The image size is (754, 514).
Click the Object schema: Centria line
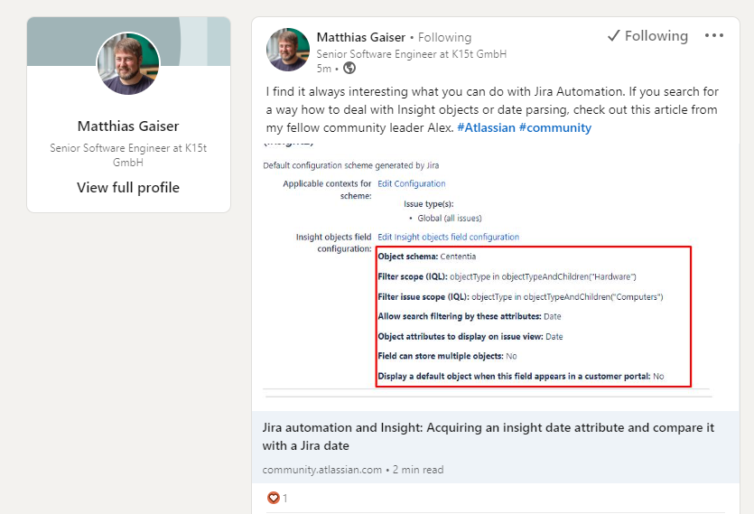click(427, 257)
